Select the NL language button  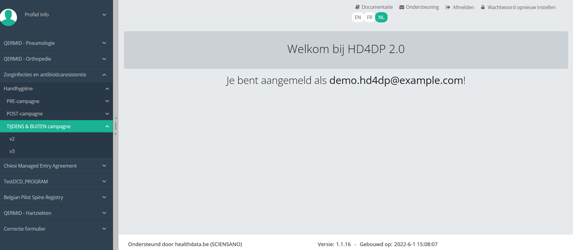pyautogui.click(x=381, y=17)
